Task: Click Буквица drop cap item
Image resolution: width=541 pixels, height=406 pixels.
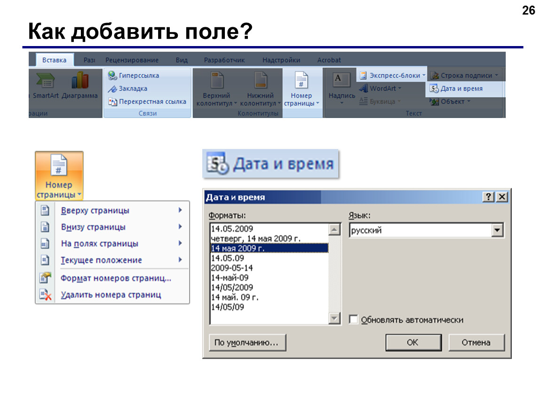Action: click(380, 101)
